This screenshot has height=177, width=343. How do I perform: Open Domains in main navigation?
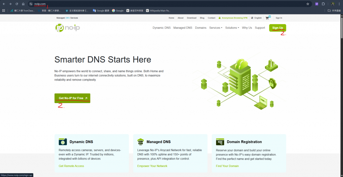click(201, 28)
